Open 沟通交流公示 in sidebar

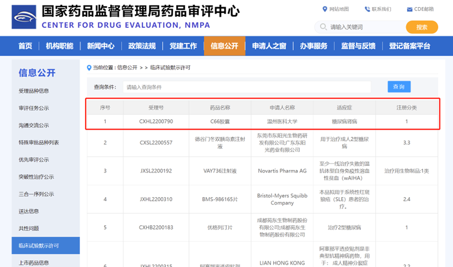click(x=34, y=125)
